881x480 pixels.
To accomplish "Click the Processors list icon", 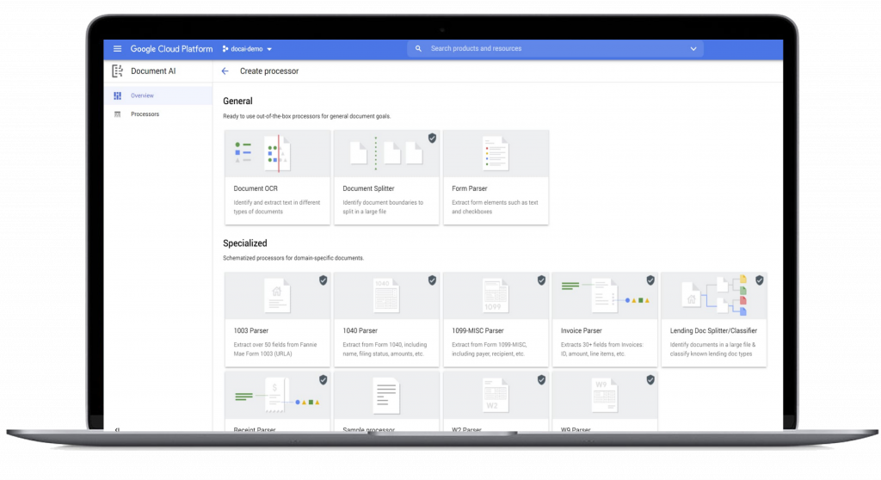I will tap(117, 114).
